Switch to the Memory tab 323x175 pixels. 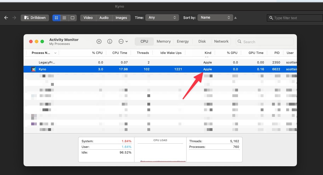click(163, 41)
